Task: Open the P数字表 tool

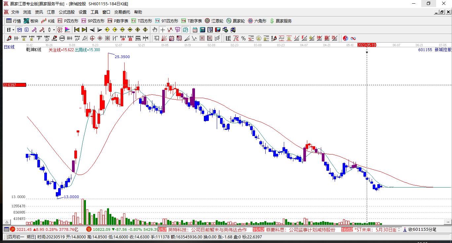Action: [x=118, y=21]
